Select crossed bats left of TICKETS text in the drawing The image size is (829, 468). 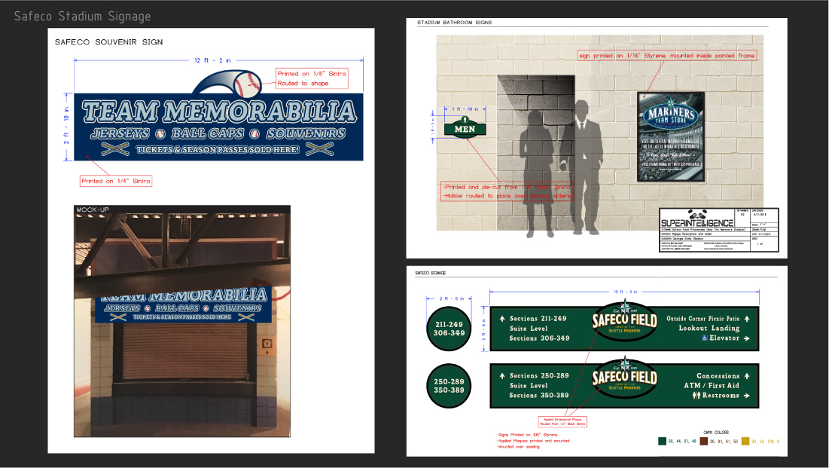coord(115,149)
